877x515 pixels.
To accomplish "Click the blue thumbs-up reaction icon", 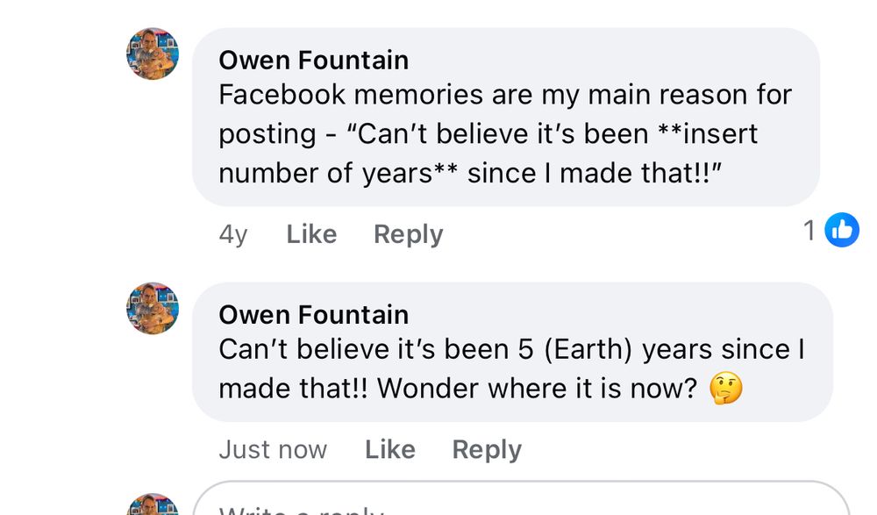I will tap(842, 231).
